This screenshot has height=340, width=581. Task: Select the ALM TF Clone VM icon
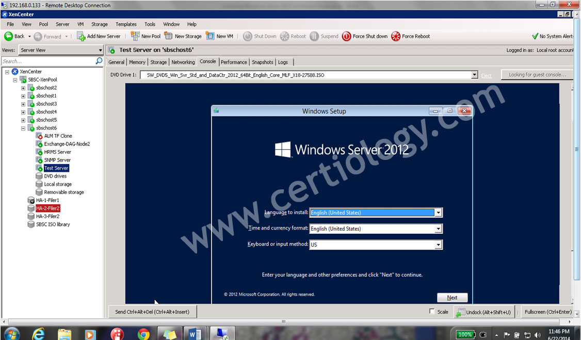(39, 136)
